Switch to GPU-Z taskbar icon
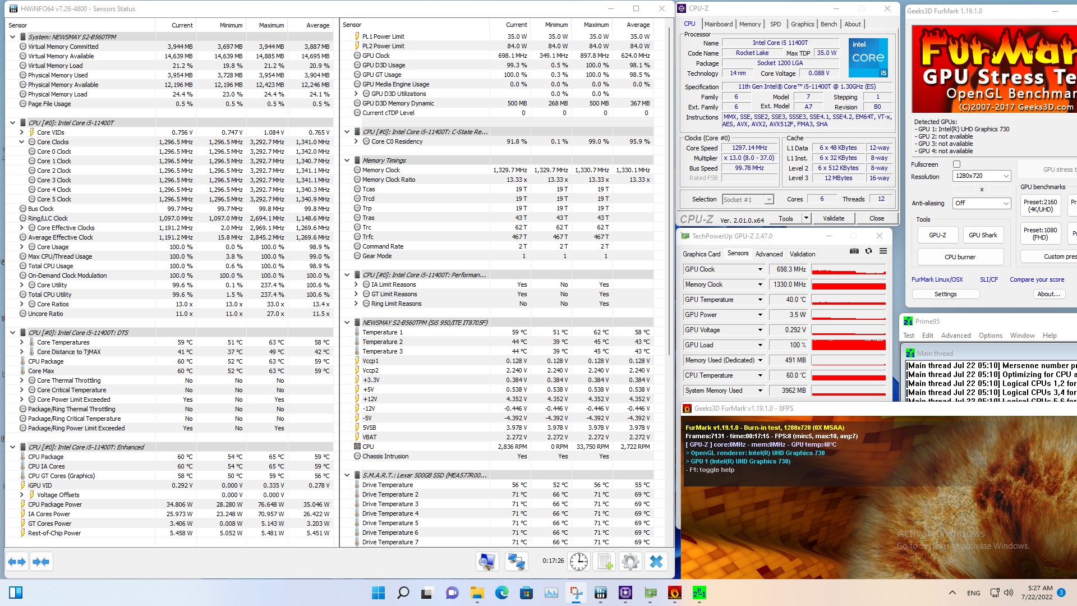The image size is (1077, 606). pyautogui.click(x=650, y=593)
